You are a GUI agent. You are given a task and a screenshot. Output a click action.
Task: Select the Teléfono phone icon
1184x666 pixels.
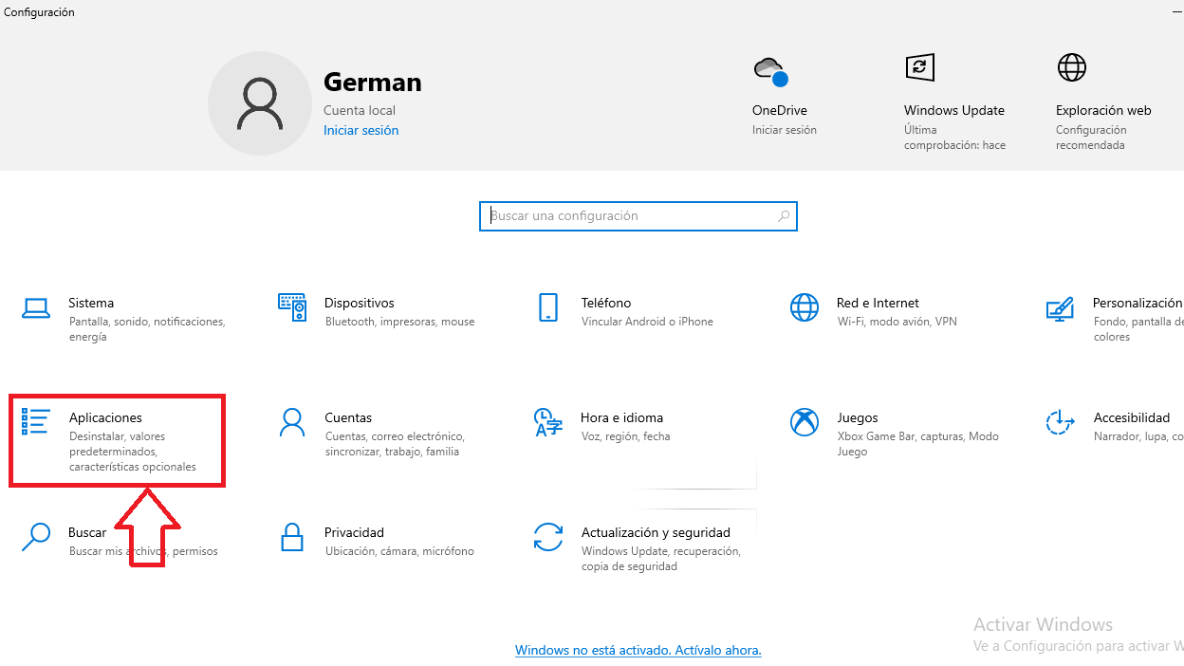tap(547, 307)
